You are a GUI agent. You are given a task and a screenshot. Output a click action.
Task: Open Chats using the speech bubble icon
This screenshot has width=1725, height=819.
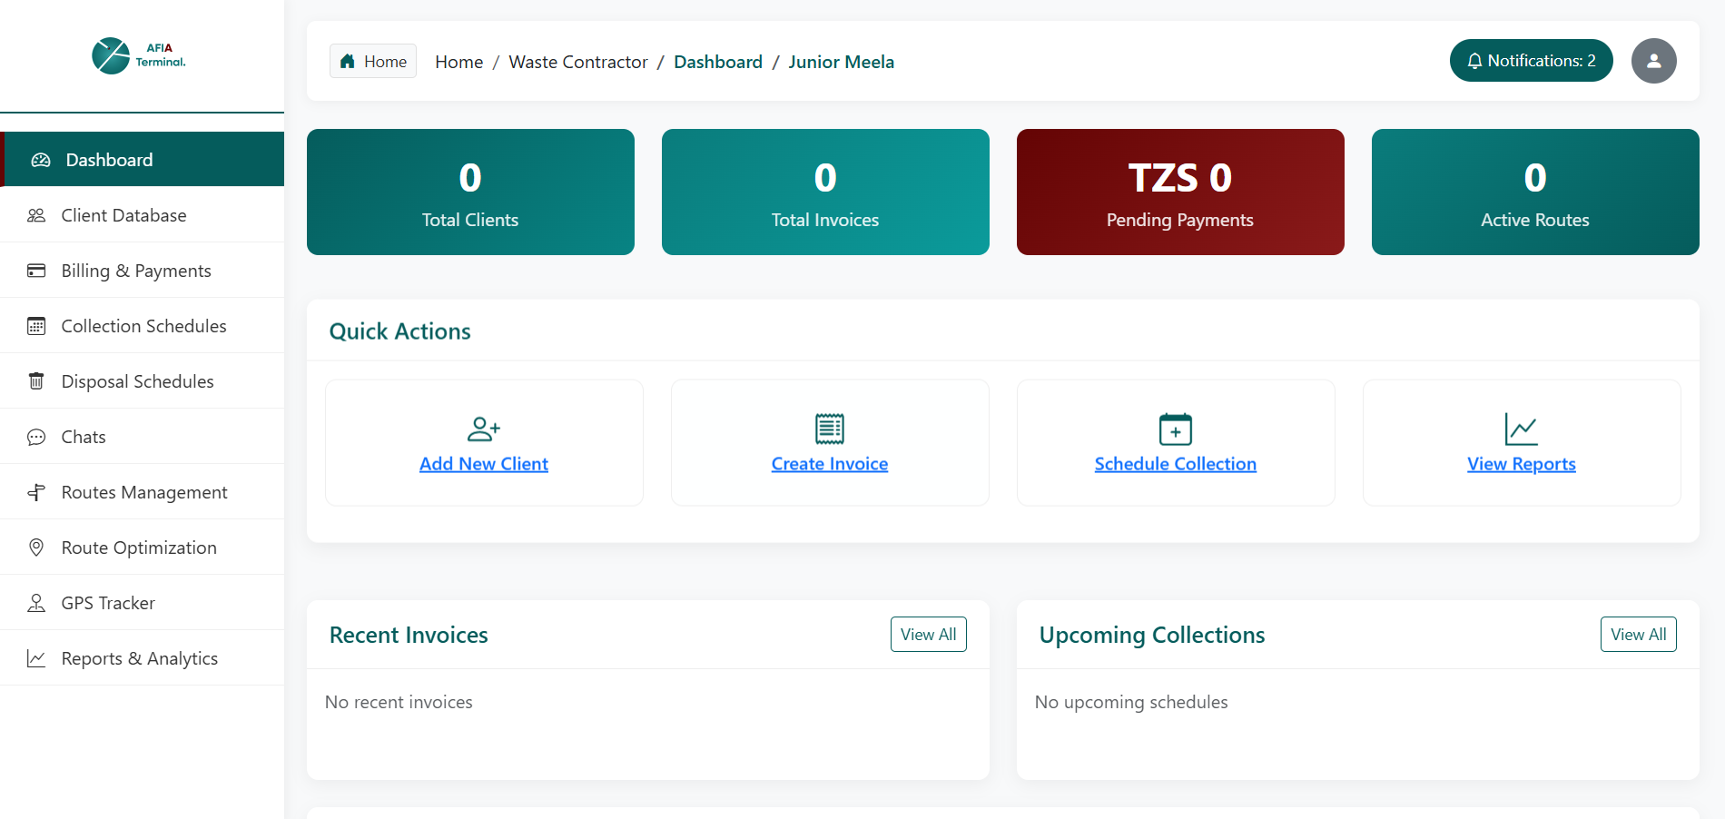pos(36,436)
